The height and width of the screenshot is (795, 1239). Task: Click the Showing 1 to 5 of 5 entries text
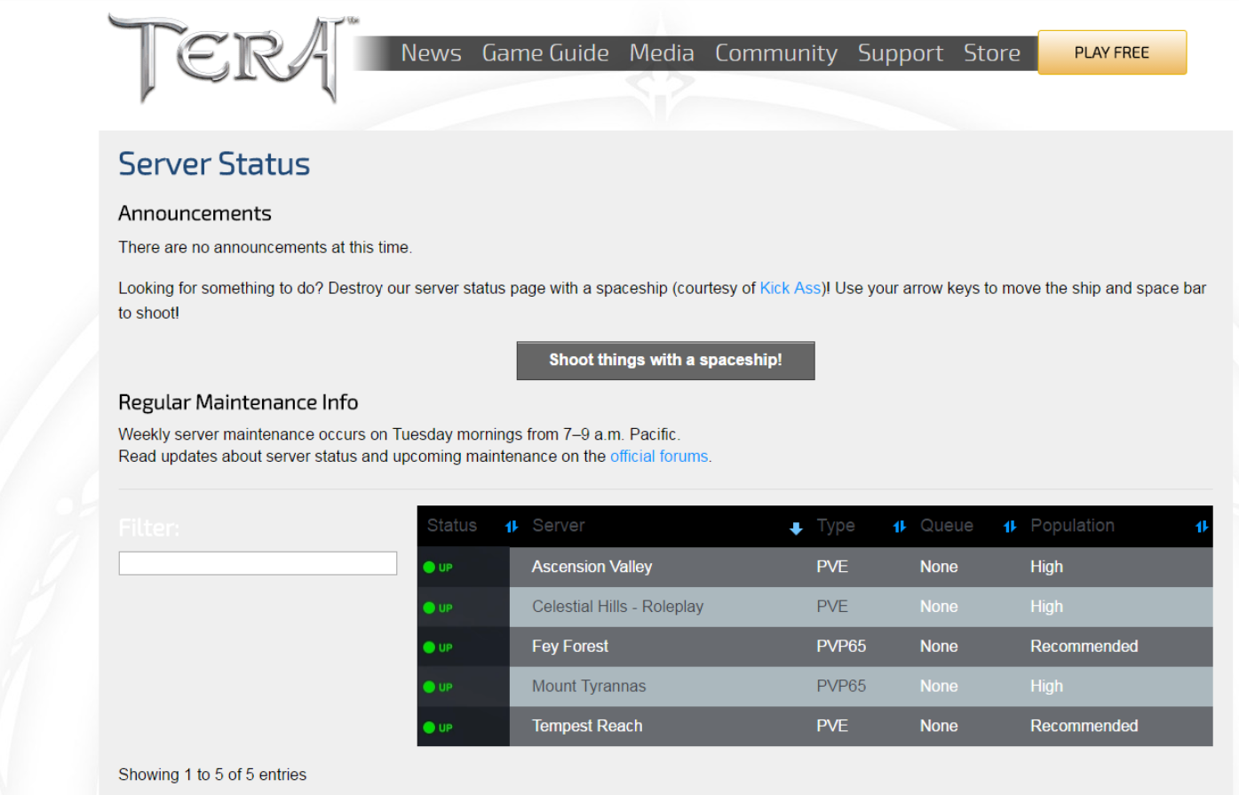click(x=212, y=775)
